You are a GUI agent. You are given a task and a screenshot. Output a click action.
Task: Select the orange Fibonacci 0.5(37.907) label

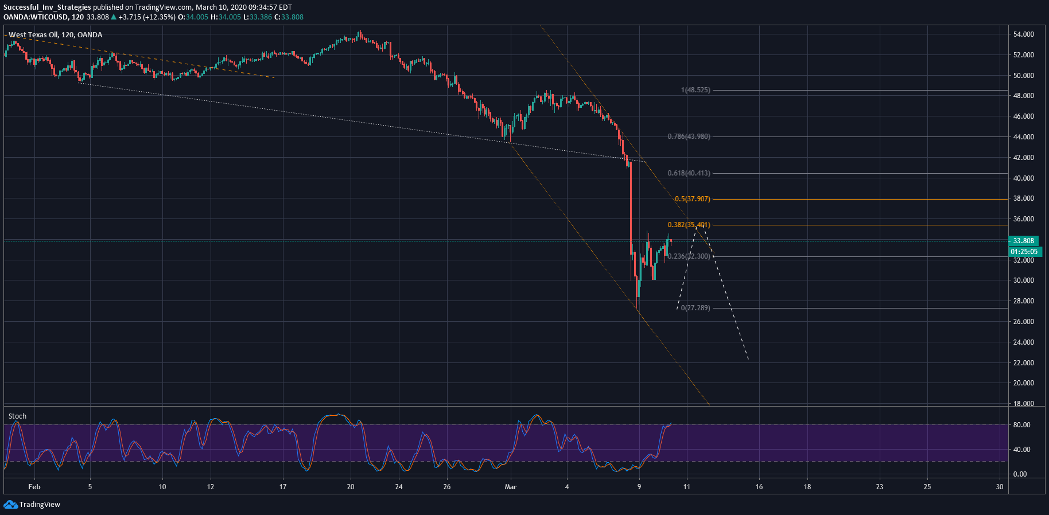pos(693,199)
